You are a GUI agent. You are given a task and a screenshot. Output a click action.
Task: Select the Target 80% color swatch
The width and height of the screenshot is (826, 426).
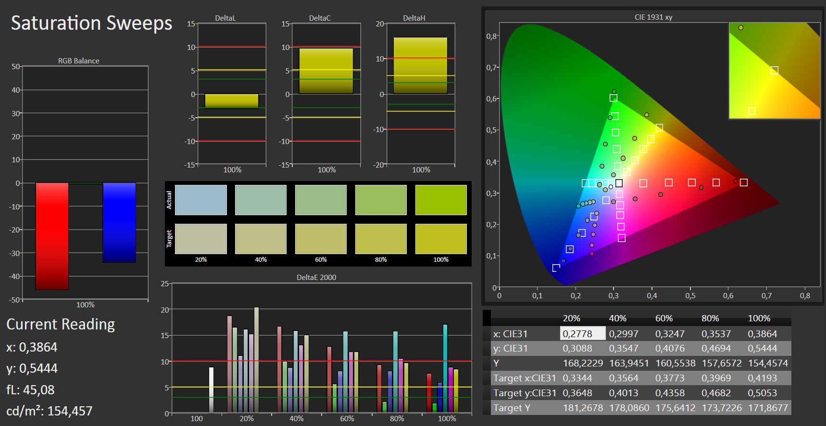click(x=381, y=239)
